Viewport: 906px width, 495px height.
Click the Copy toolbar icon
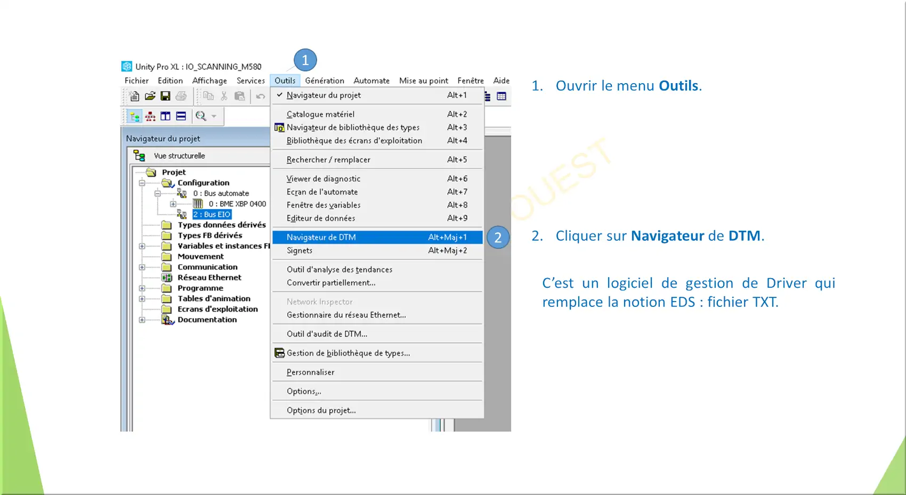click(208, 96)
